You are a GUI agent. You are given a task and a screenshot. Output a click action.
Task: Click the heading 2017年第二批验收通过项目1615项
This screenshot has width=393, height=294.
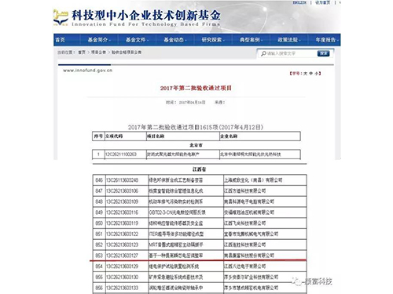click(x=196, y=127)
